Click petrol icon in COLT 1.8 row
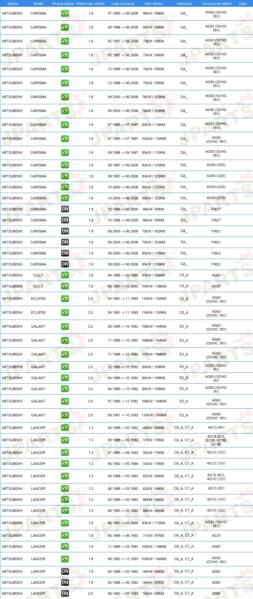Screen dimensions: 253x599 tap(65, 286)
